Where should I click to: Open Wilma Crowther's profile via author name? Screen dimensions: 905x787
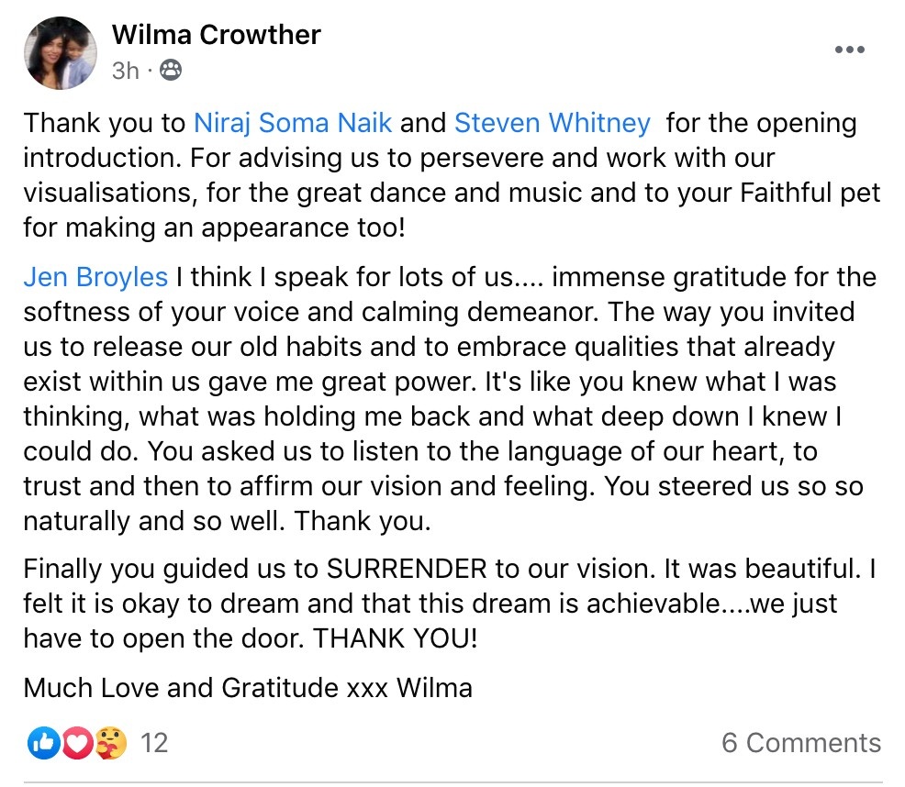216,35
